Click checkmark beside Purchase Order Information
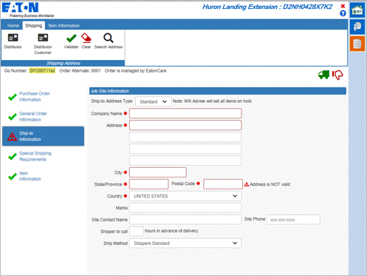This screenshot has width=367, height=276. pos(13,97)
